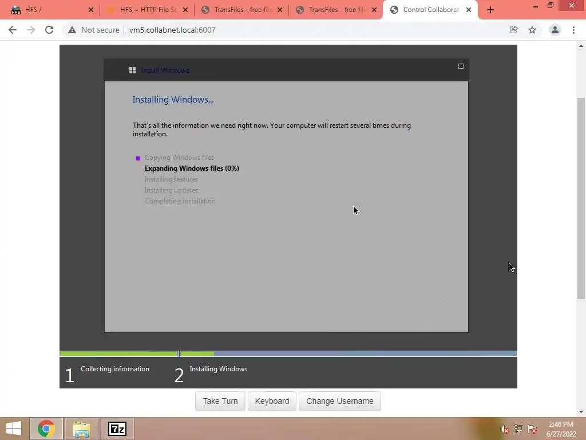Click Collecting information stage label
The width and height of the screenshot is (586, 440).
click(x=114, y=369)
